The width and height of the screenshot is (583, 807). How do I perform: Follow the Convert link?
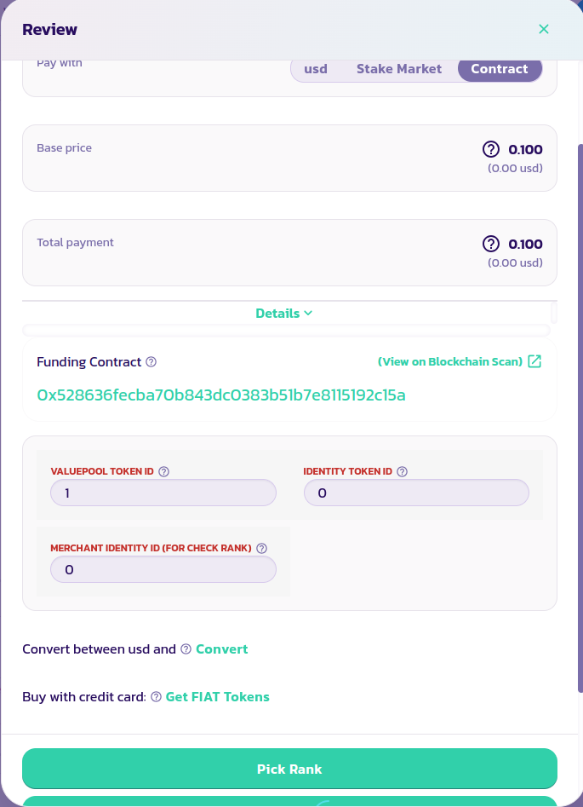(x=222, y=649)
